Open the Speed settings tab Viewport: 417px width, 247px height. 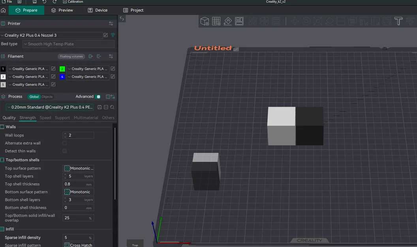(x=45, y=118)
